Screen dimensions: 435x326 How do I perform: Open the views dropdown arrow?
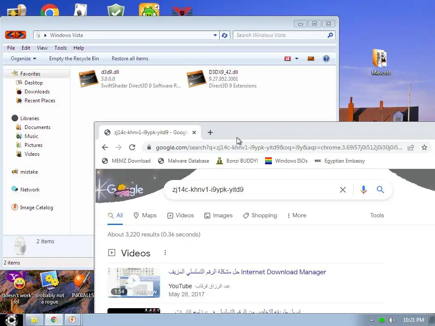pyautogui.click(x=297, y=59)
